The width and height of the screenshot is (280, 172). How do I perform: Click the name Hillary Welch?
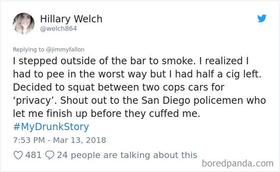71,19
